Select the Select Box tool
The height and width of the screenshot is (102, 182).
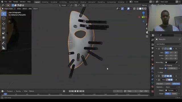(x=4, y=14)
